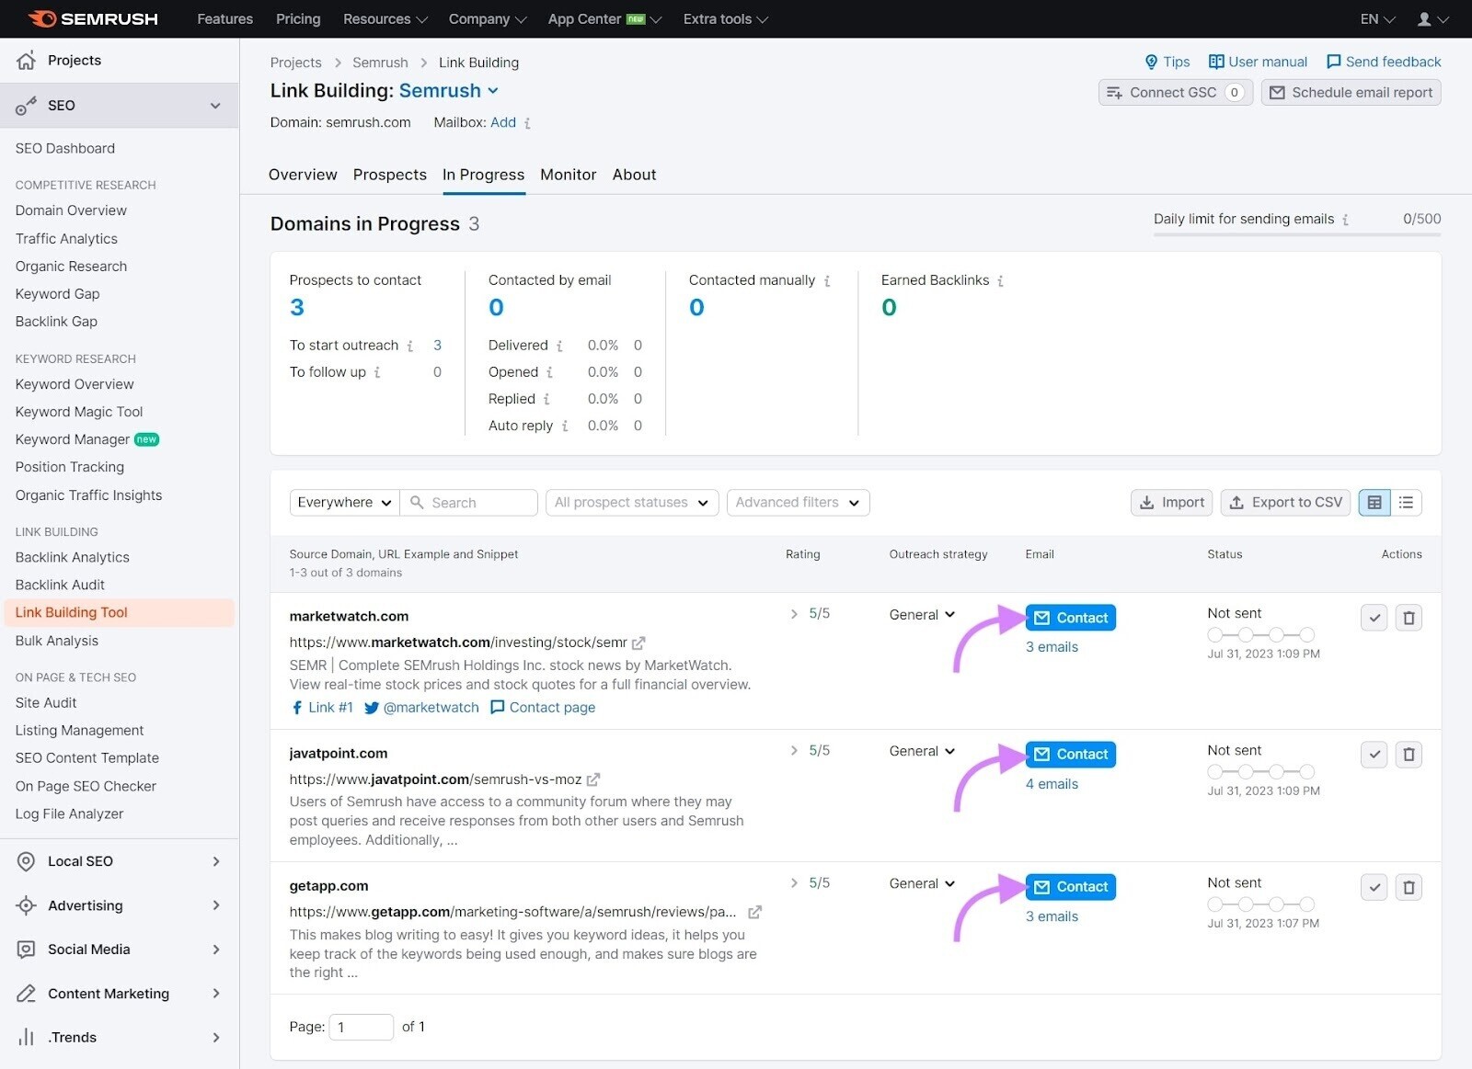Open the Monitor tab
The height and width of the screenshot is (1069, 1472).
(x=568, y=175)
